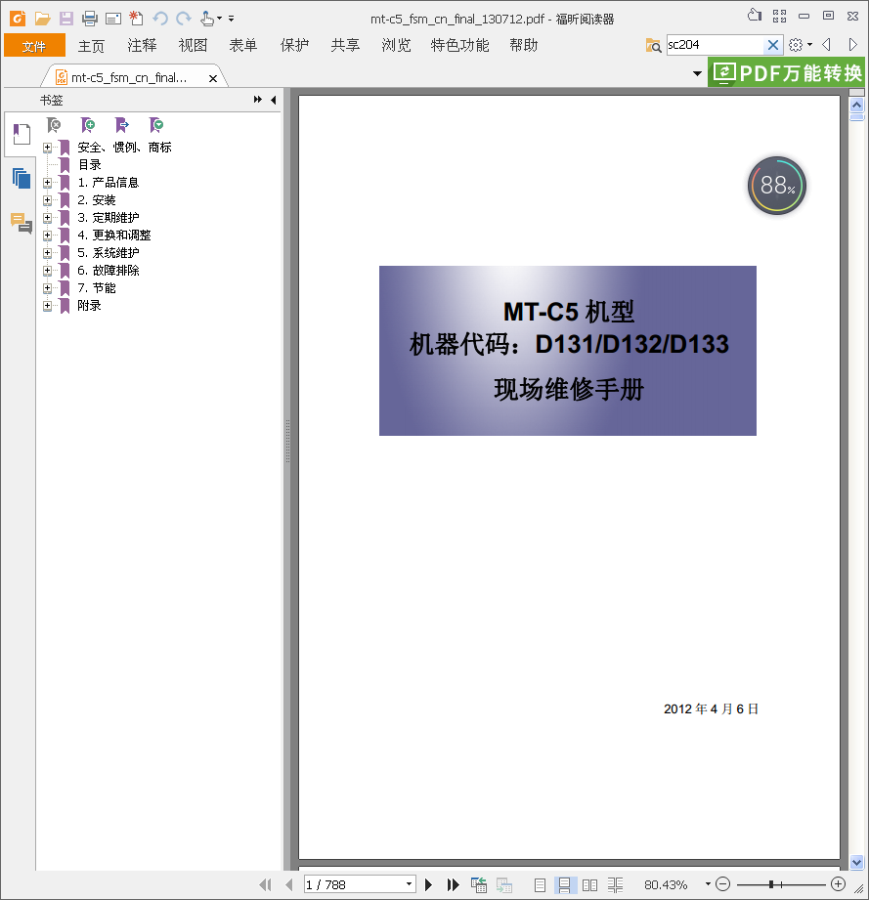The height and width of the screenshot is (900, 869).
Task: Open the 文件 menu
Action: click(x=34, y=45)
